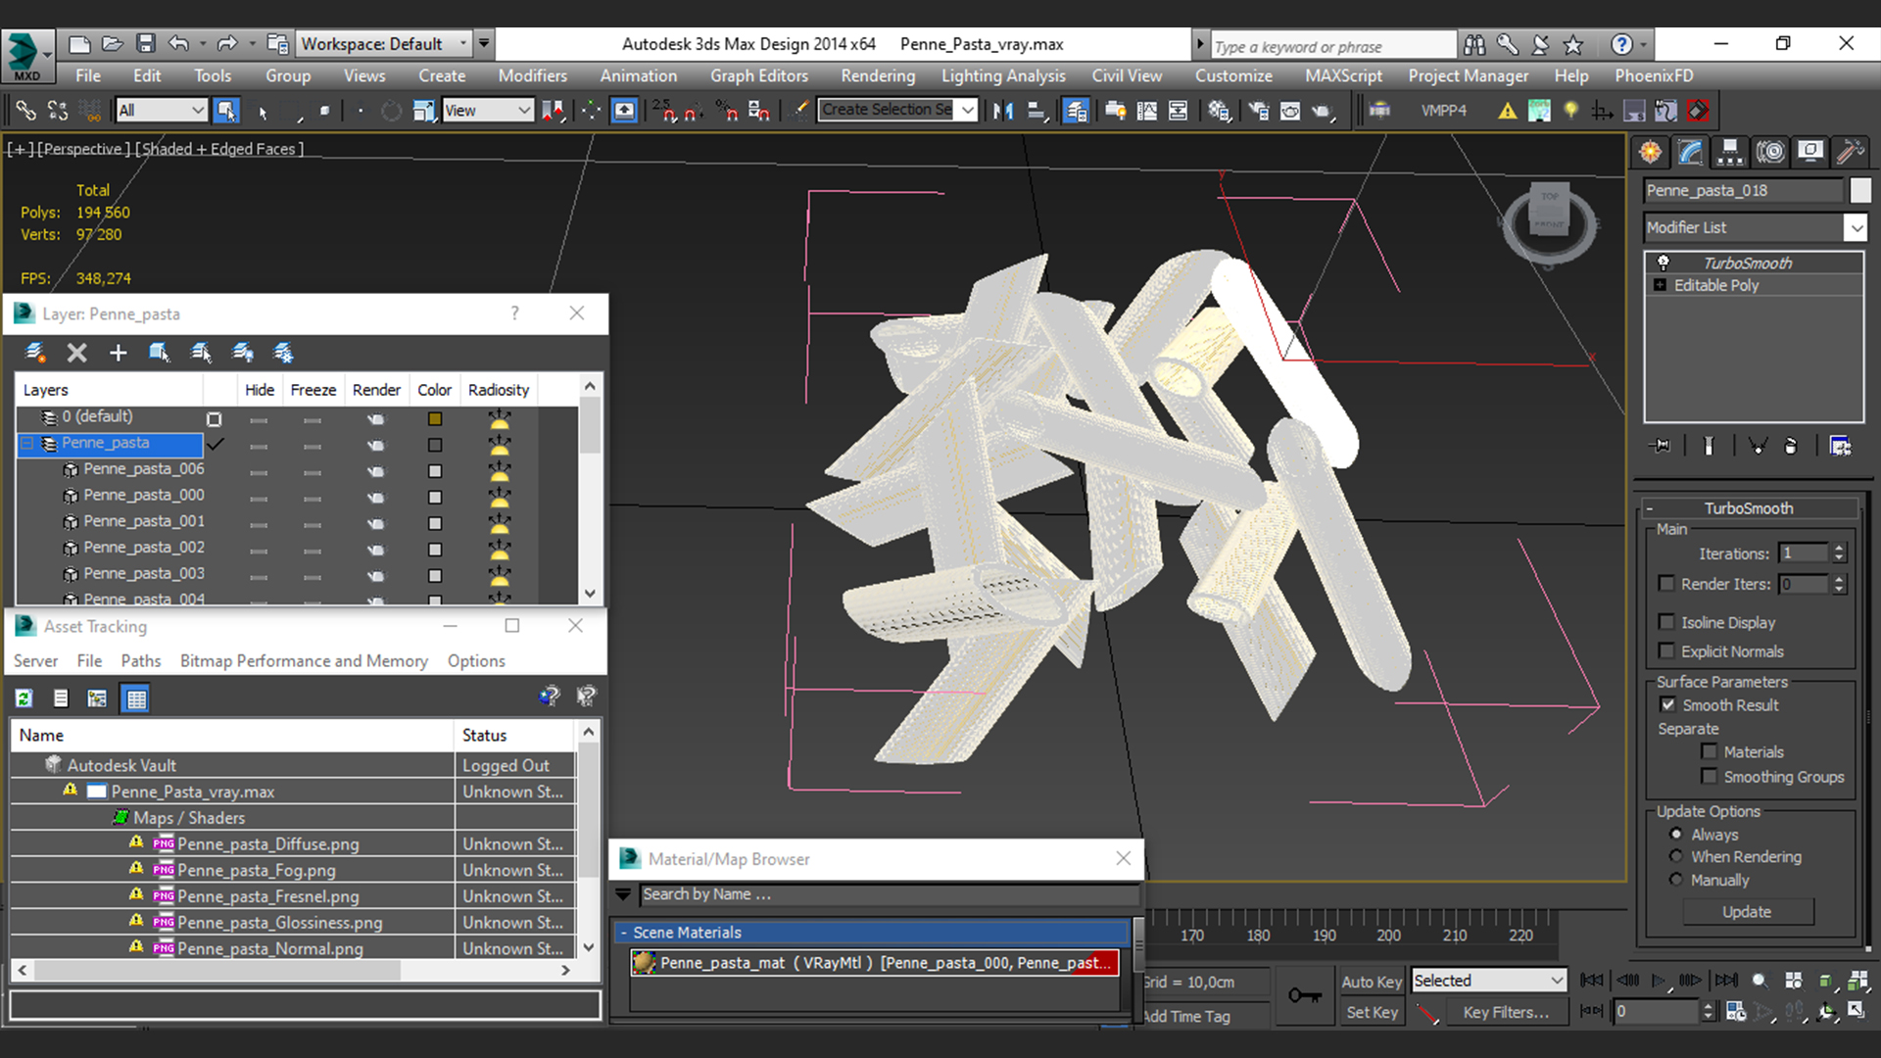The image size is (1881, 1058).
Task: Open the Create command panel tab
Action: pos(1651,152)
